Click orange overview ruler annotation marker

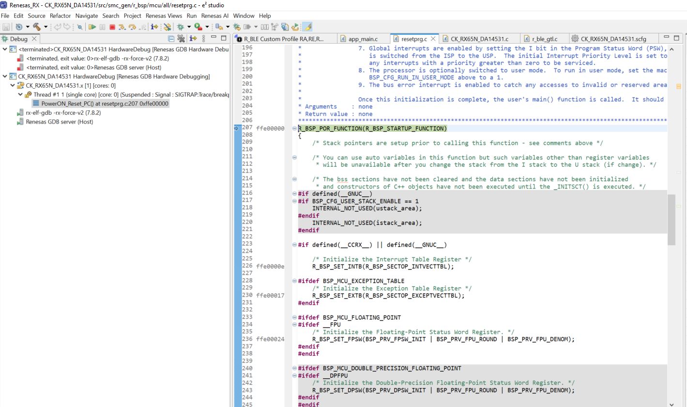pyautogui.click(x=679, y=87)
